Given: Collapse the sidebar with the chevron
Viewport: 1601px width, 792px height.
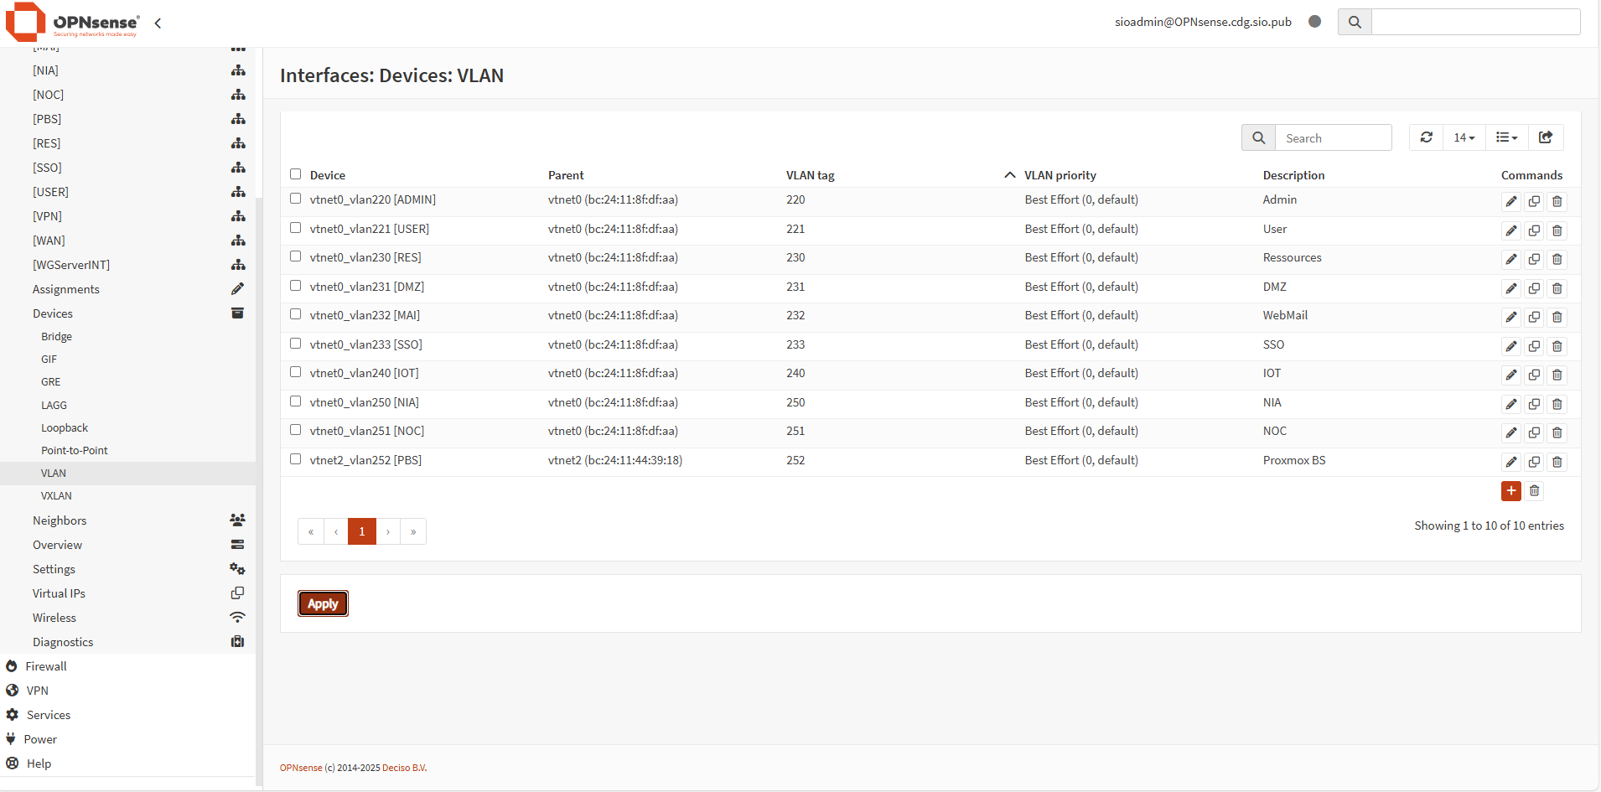Looking at the screenshot, I should 158,23.
